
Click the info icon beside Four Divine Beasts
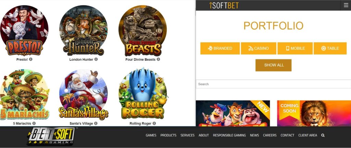coord(158,59)
